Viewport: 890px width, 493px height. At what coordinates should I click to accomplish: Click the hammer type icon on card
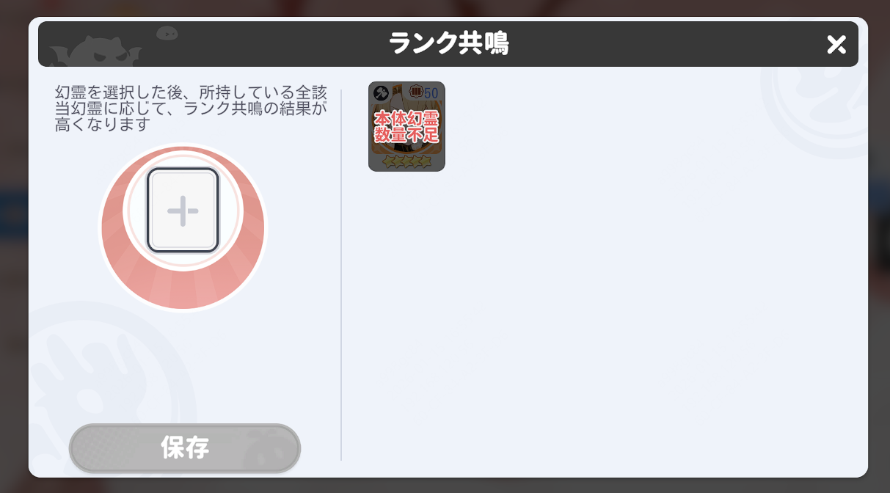click(382, 93)
